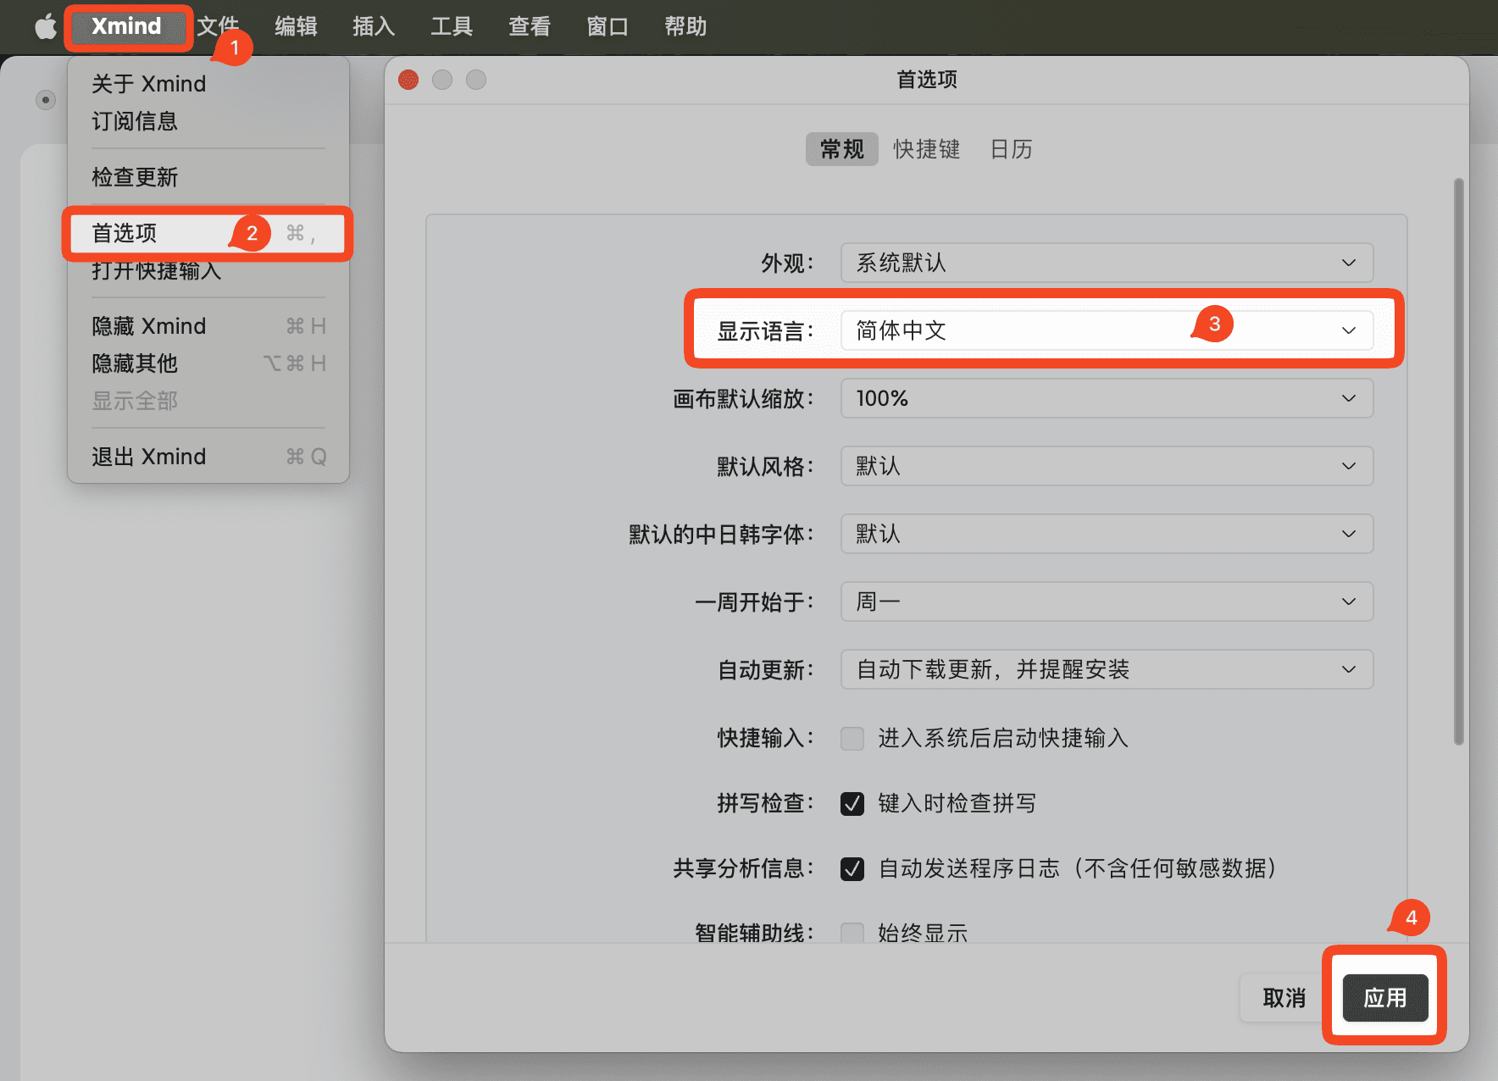
Task: Switch to the 常规 tab
Action: coord(842,149)
